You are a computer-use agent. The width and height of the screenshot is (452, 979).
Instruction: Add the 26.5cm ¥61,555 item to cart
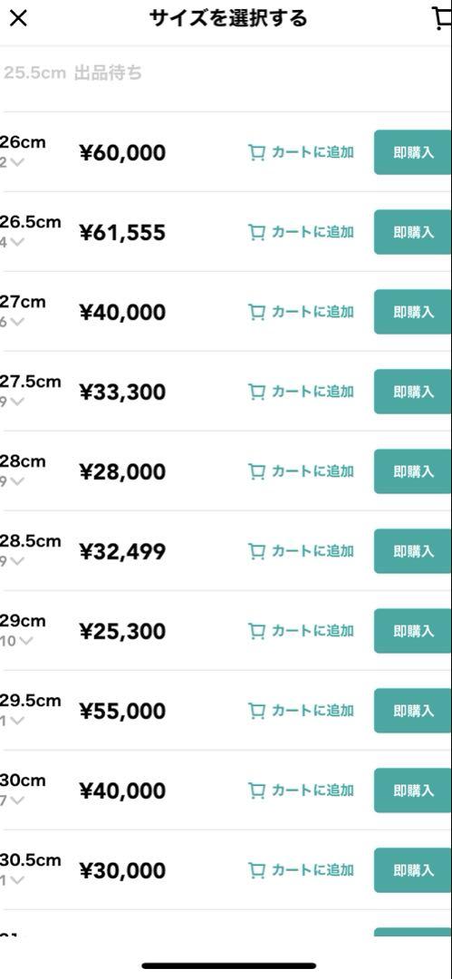(x=301, y=232)
